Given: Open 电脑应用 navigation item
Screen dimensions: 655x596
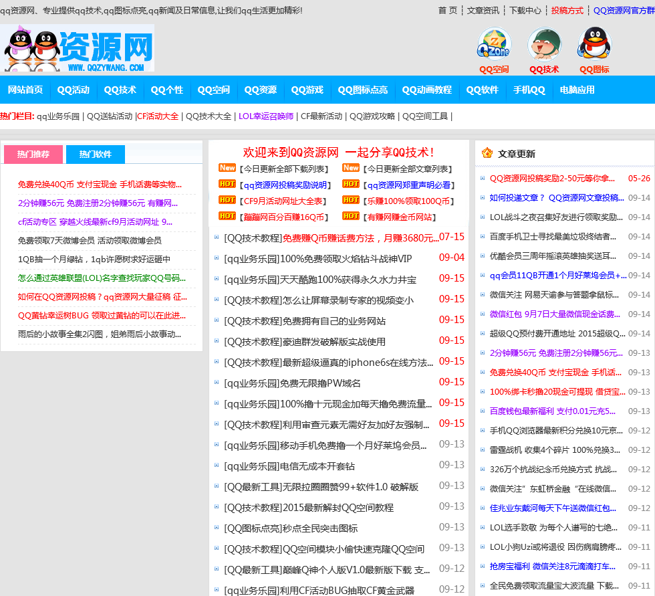Looking at the screenshot, I should click(x=577, y=90).
